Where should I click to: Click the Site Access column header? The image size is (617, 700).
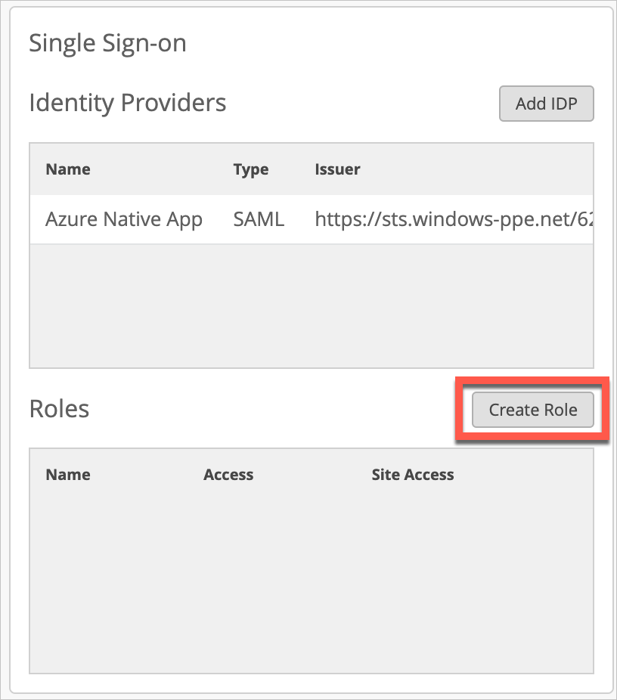pos(413,475)
